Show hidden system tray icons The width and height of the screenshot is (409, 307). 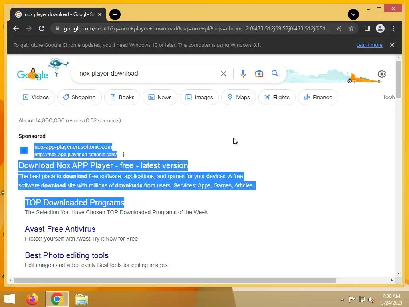point(342,299)
